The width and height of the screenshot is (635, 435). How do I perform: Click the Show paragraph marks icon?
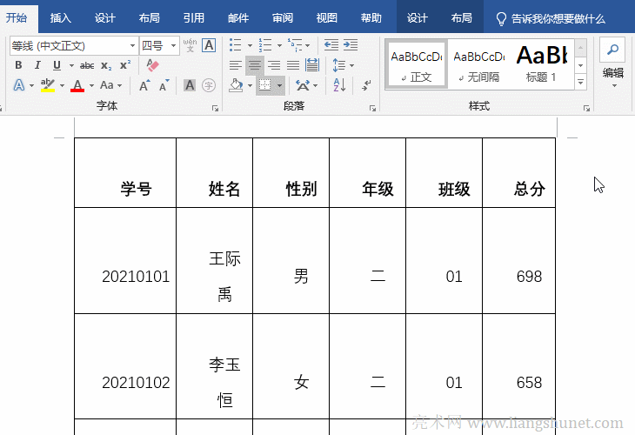click(x=366, y=85)
